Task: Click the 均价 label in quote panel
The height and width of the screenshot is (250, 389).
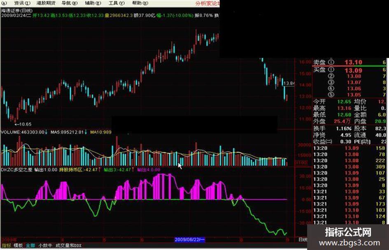Action: tap(360, 102)
